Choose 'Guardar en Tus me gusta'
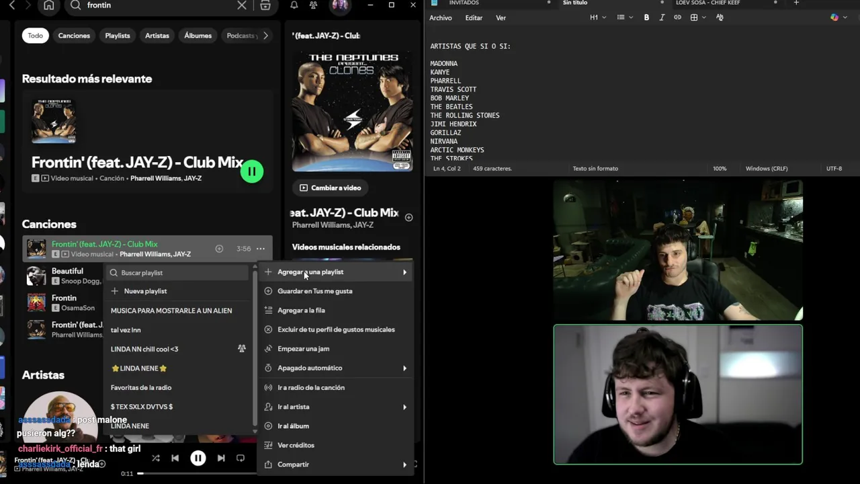This screenshot has width=860, height=484. coord(336,291)
